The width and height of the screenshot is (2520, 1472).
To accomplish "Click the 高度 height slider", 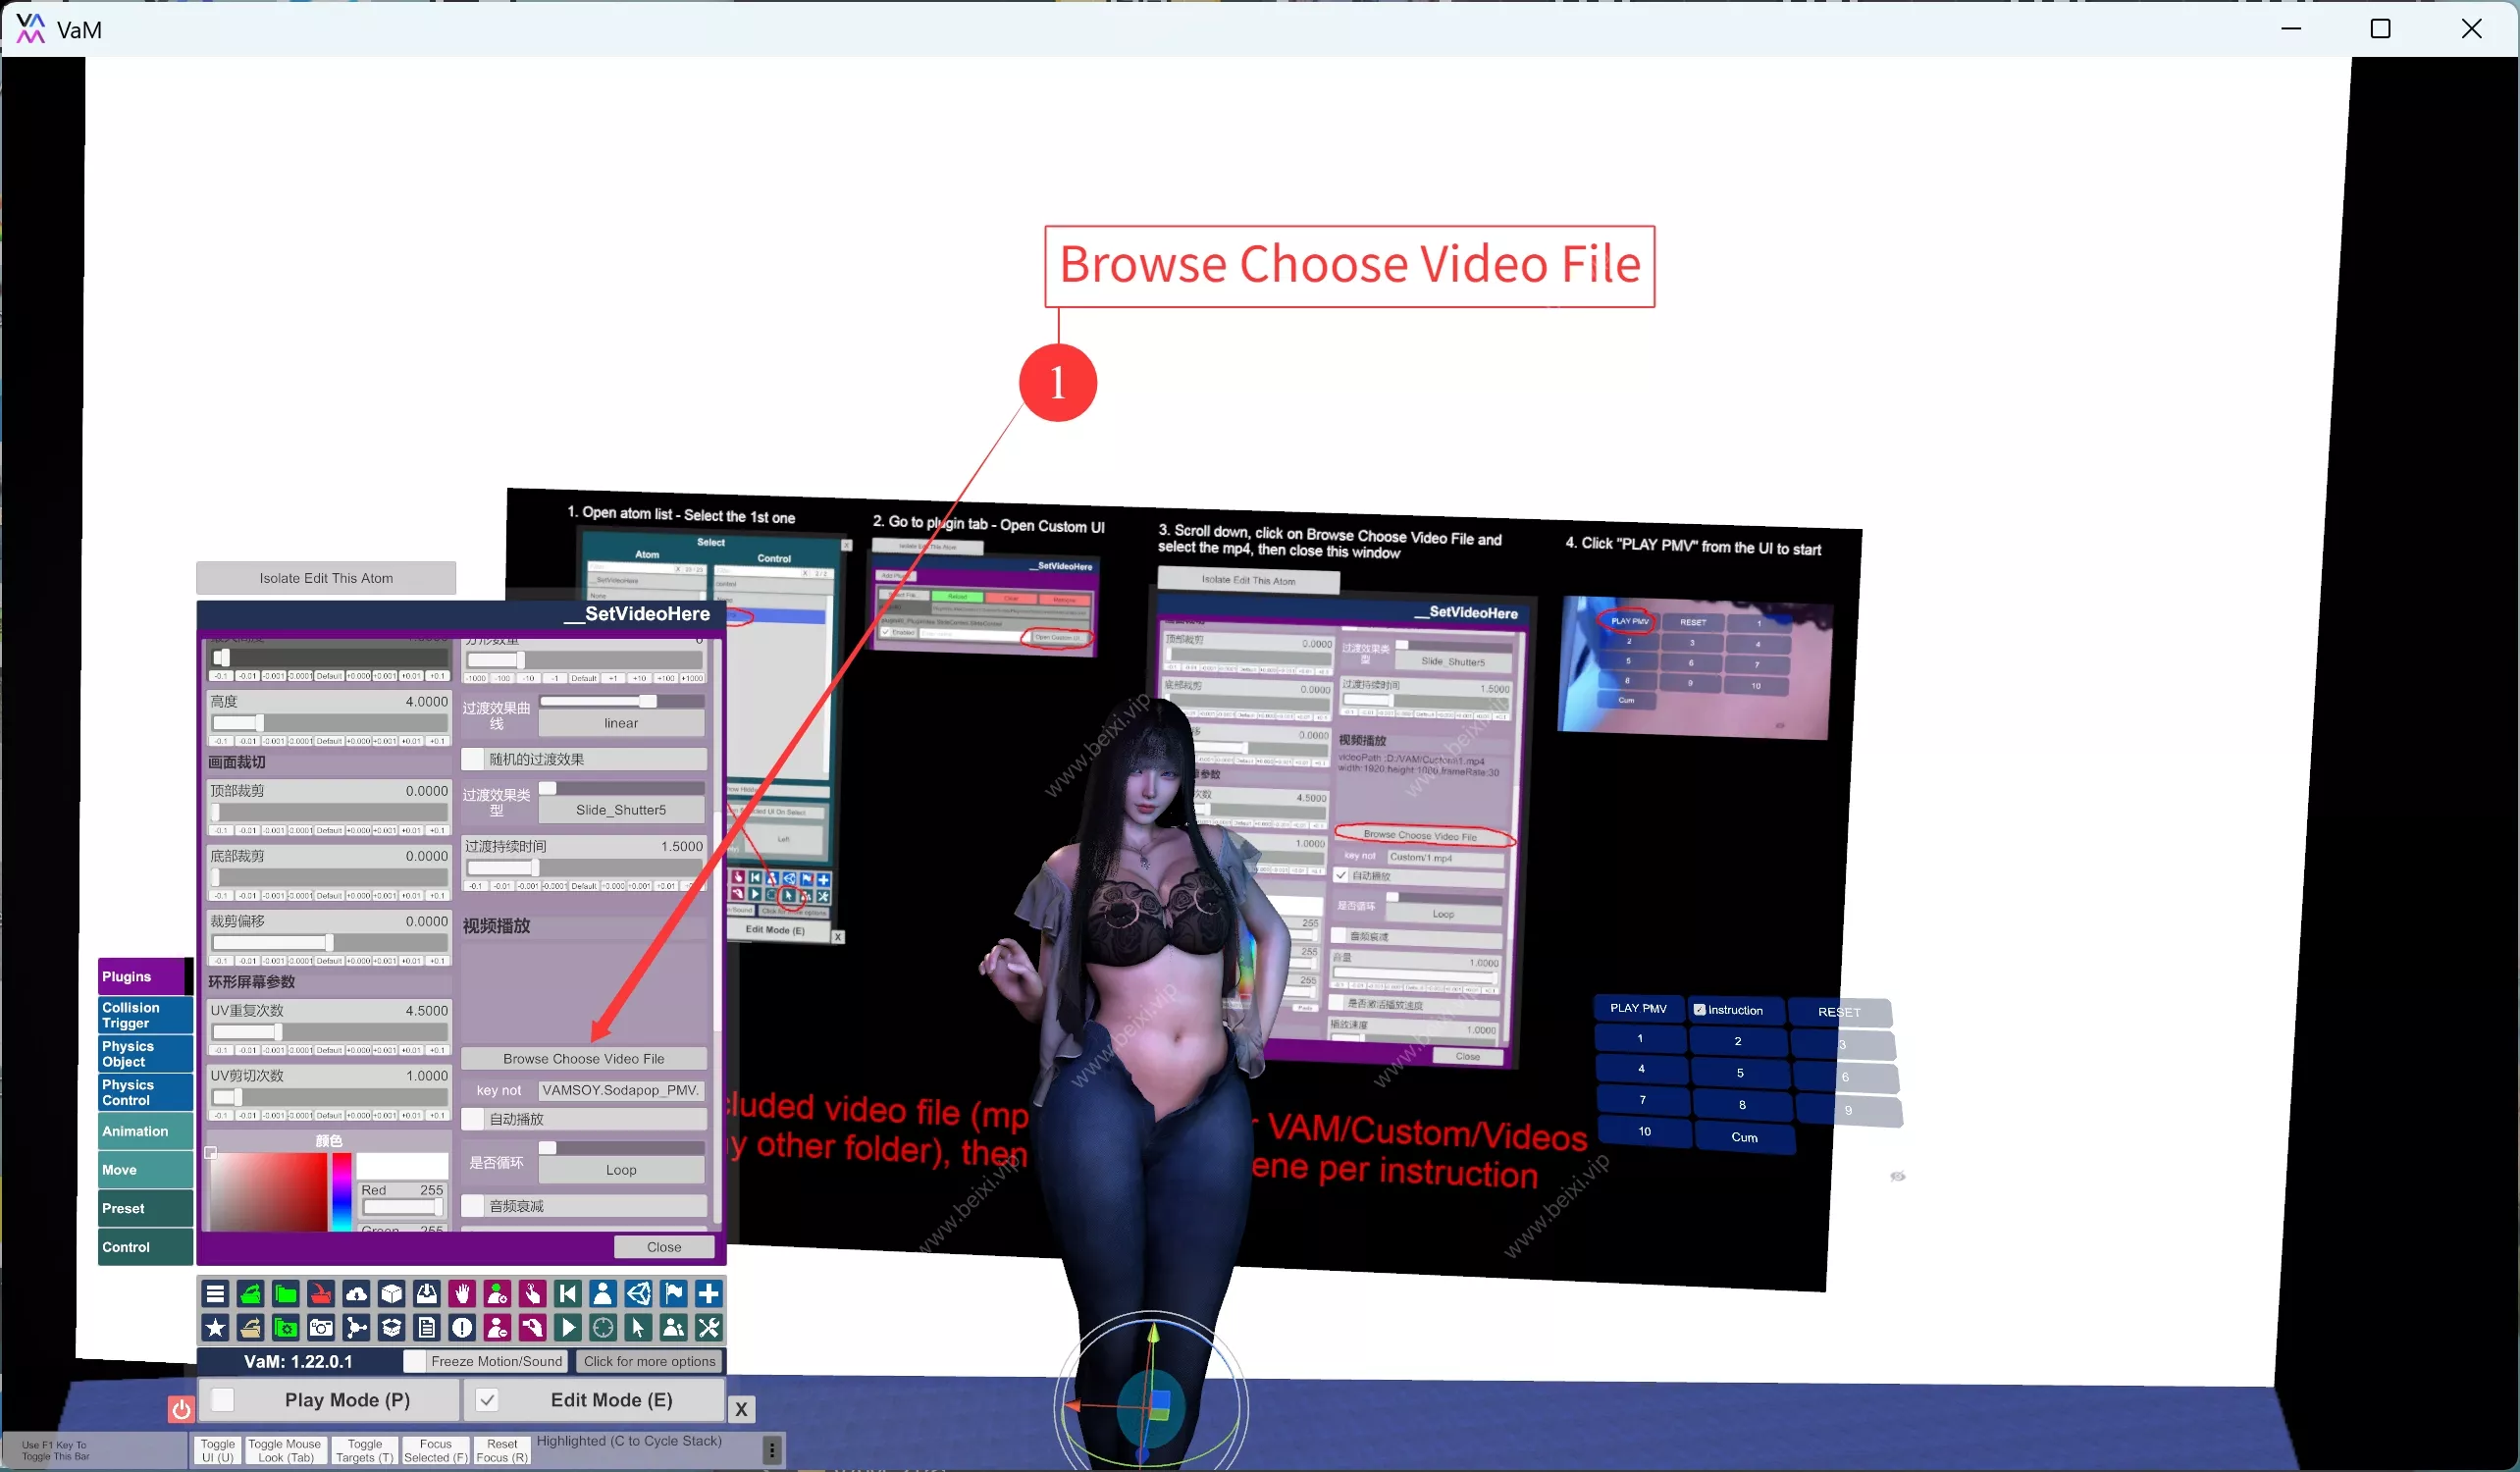I will [329, 723].
